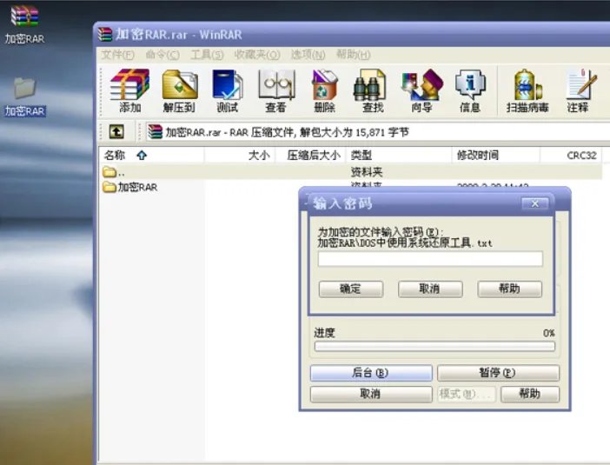Click the 暂停(P) pause button

[x=499, y=373]
